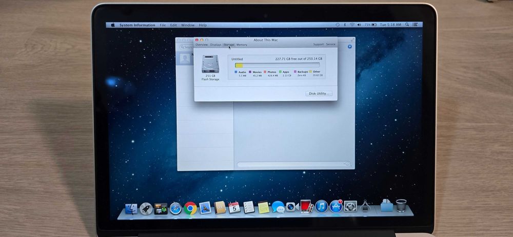
Task: Open Reminders from the Dock
Action: (249, 207)
